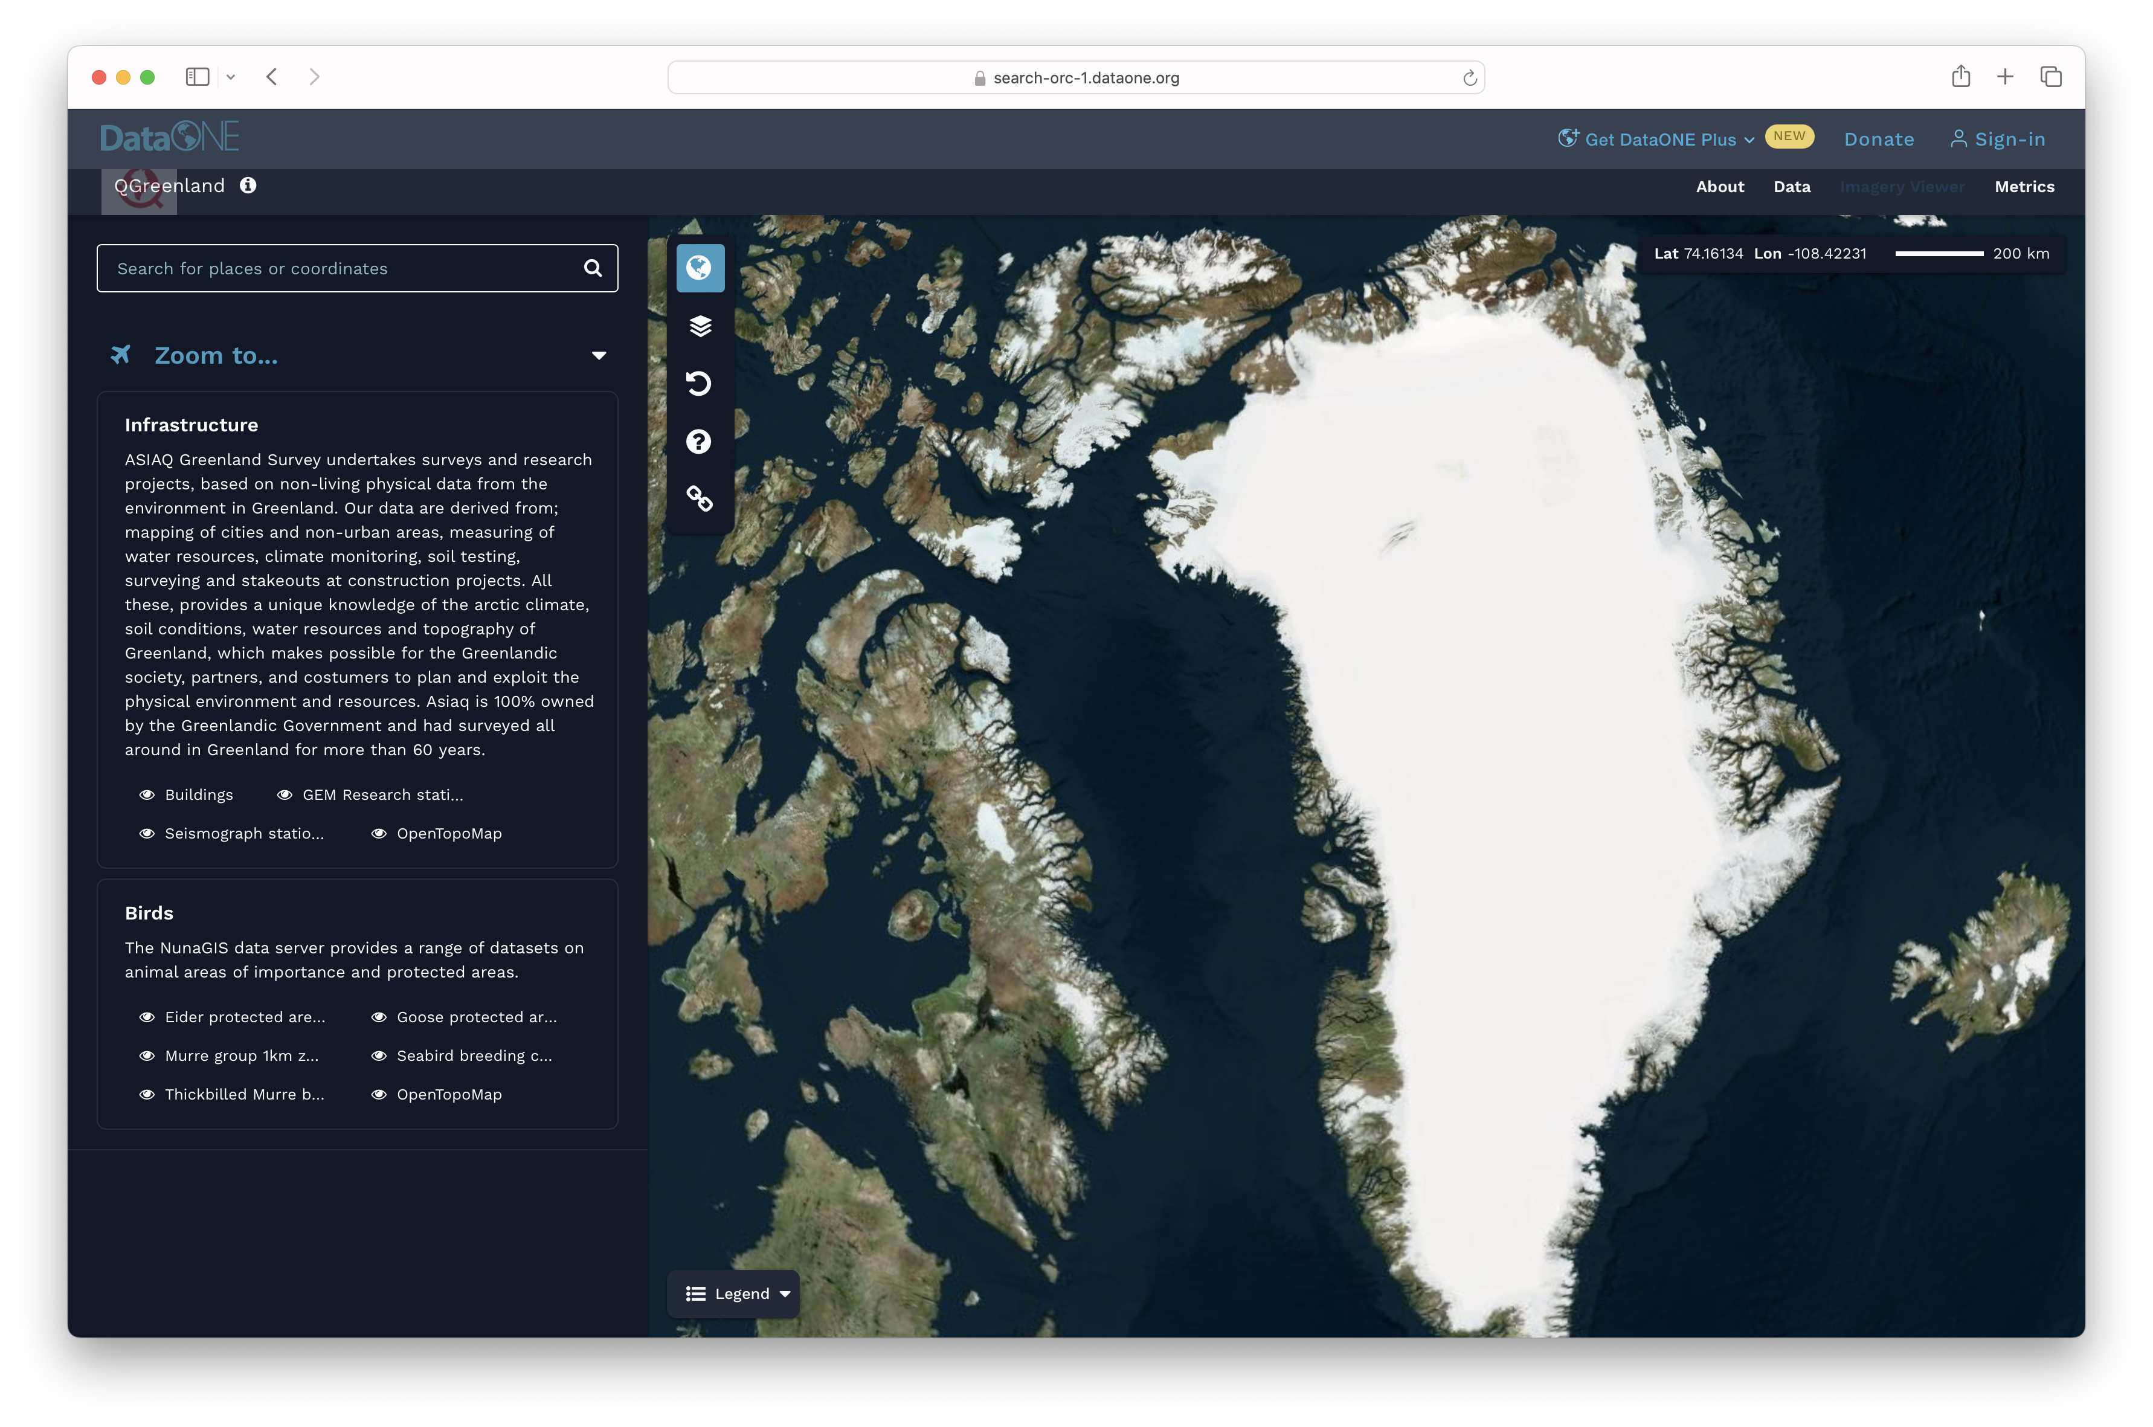Screen dimensions: 2153x1427
Task: Click the reset view arrow icon
Action: tap(699, 383)
